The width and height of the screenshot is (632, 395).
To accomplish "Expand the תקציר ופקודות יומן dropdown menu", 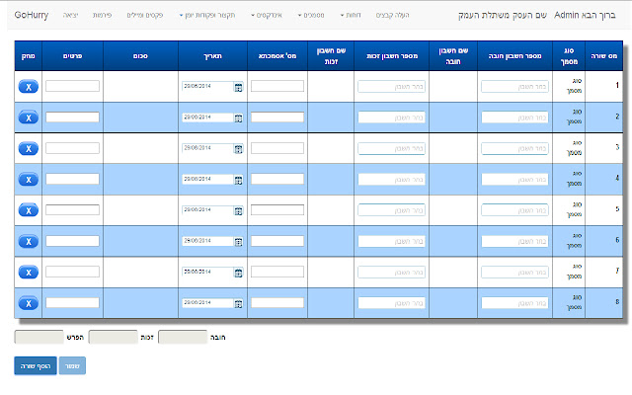I will [x=207, y=16].
